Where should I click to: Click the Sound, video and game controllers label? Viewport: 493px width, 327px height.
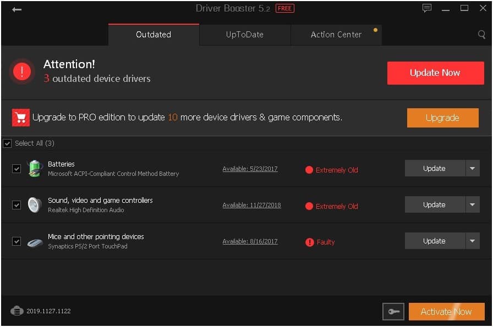tap(100, 201)
